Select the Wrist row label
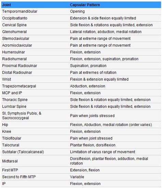Viewport: 162px width, 189px height. 6,79
